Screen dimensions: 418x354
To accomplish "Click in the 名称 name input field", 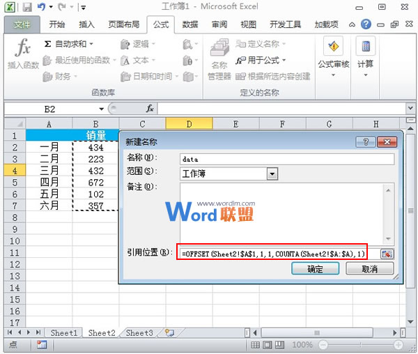I will click(287, 159).
